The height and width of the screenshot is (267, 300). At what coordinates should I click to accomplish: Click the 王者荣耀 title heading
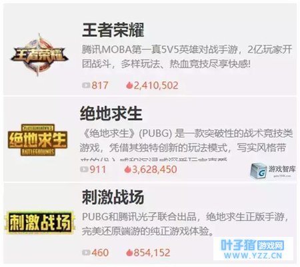coord(113,30)
